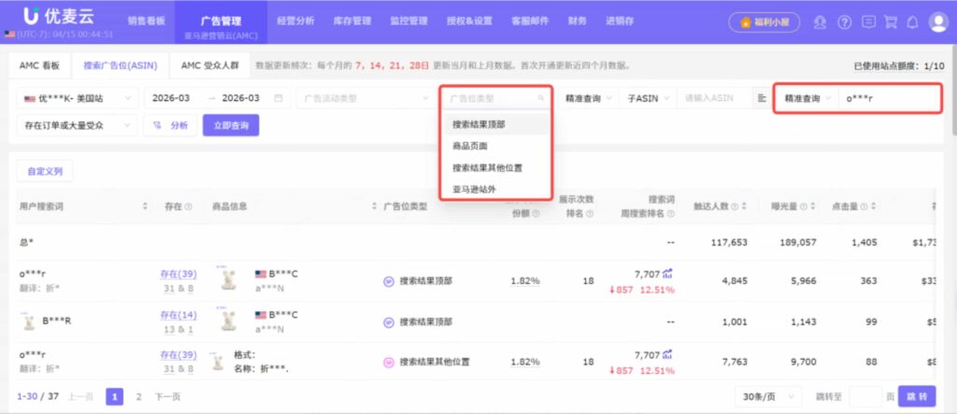Image resolution: width=957 pixels, height=414 pixels.
Task: Choose 商品页面 from the dropdown list
Action: 495,146
